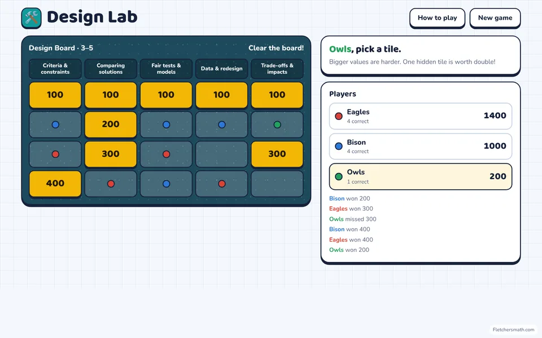This screenshot has width=542, height=338.
Task: Click the blue-dot used tile in Fair tests row 200
Action: click(166, 124)
